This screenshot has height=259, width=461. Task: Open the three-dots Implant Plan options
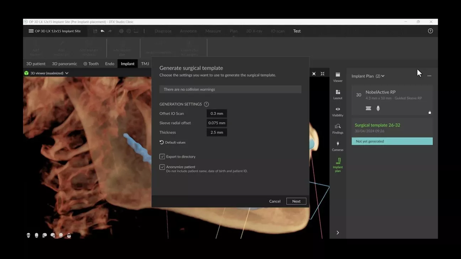click(429, 76)
